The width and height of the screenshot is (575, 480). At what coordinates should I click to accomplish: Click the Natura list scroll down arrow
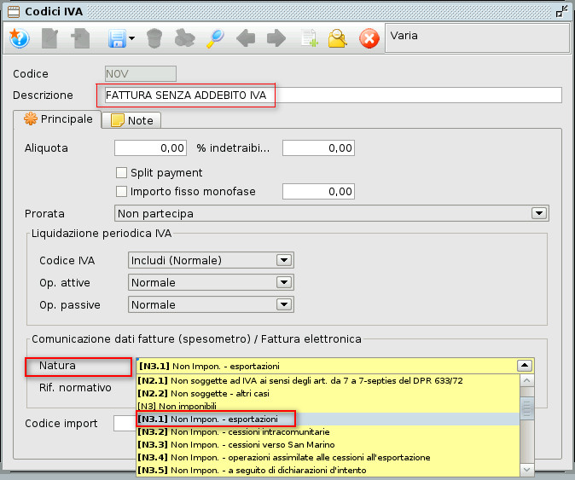click(x=527, y=470)
